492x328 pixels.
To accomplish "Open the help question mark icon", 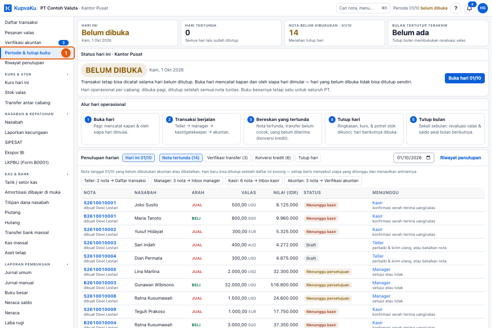I will point(456,8).
